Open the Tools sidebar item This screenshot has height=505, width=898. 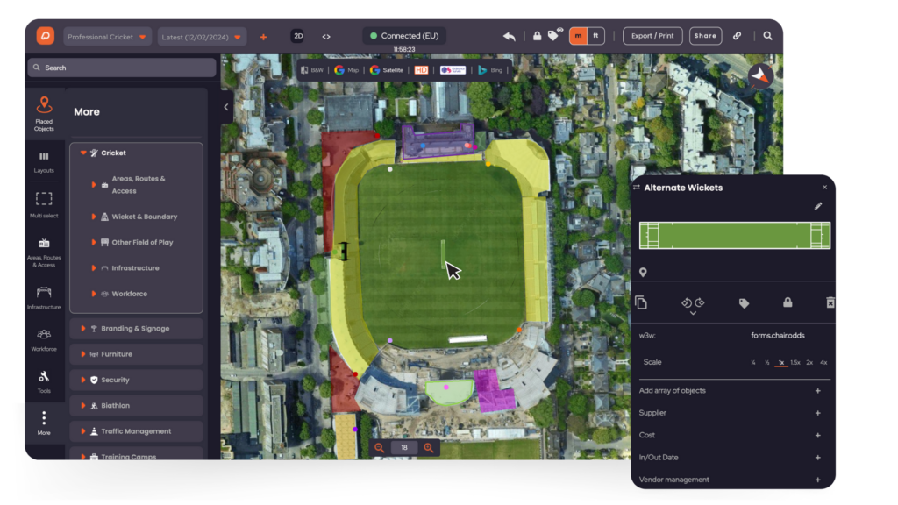point(44,381)
